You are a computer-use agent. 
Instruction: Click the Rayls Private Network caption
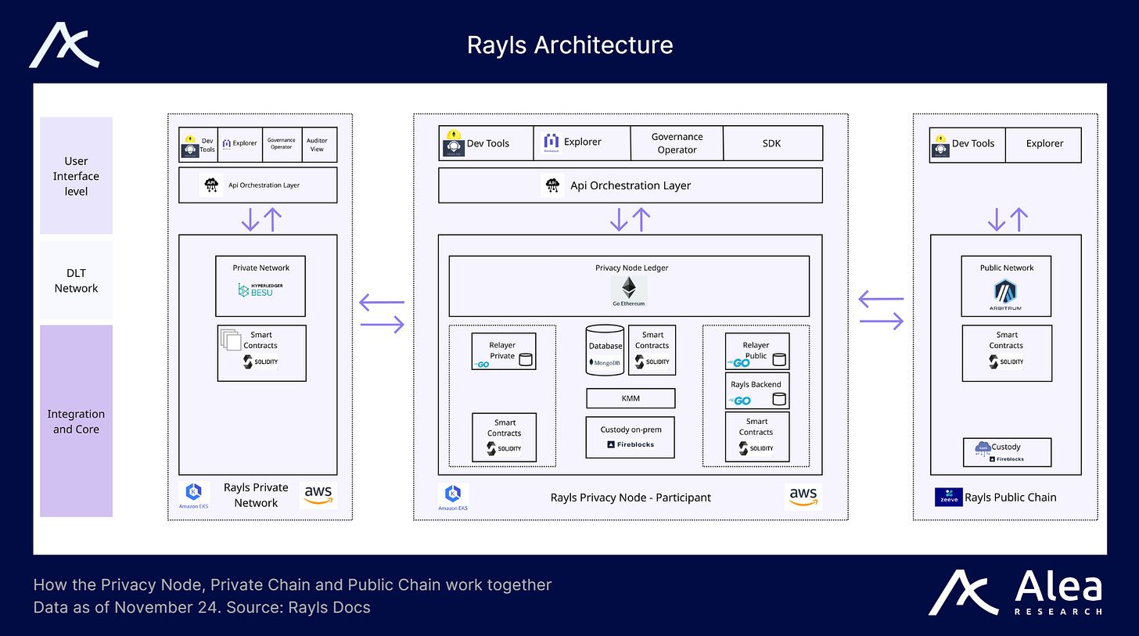pos(256,495)
